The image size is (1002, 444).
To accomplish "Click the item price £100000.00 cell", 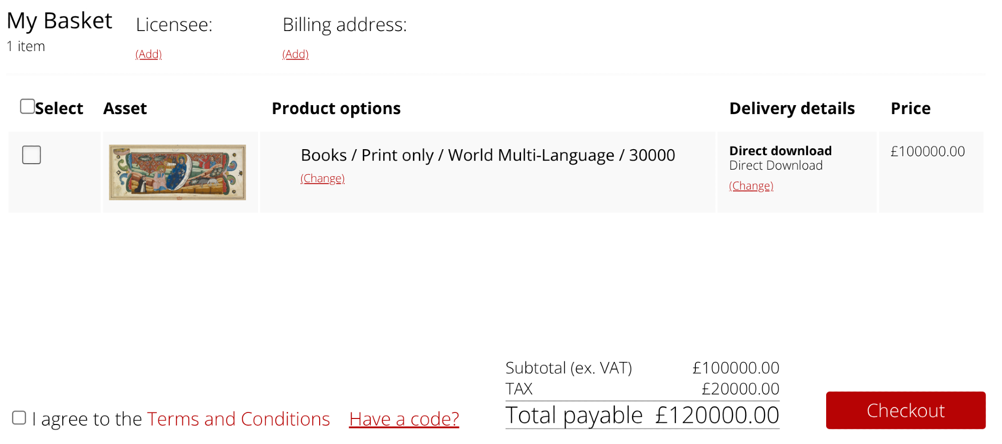I will coord(927,151).
